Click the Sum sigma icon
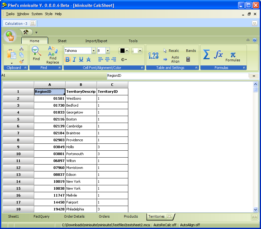The height and width of the screenshot is (229, 261). click(x=206, y=55)
